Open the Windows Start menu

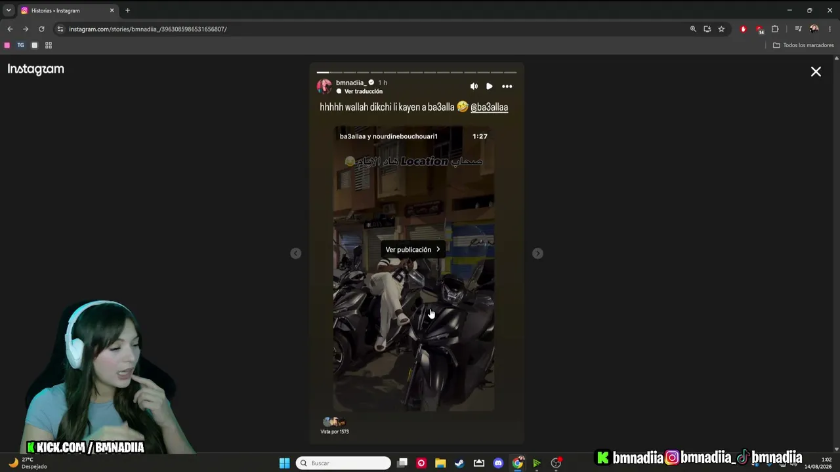pyautogui.click(x=284, y=463)
